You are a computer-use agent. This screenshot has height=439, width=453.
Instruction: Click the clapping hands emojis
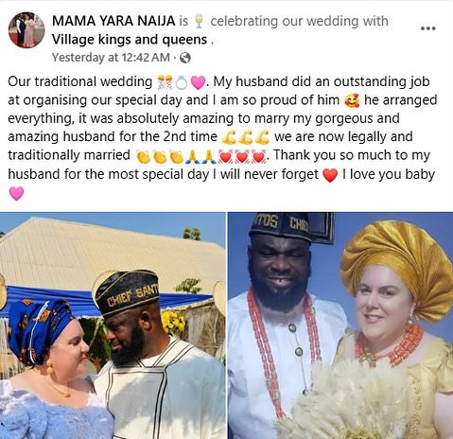[x=160, y=157]
